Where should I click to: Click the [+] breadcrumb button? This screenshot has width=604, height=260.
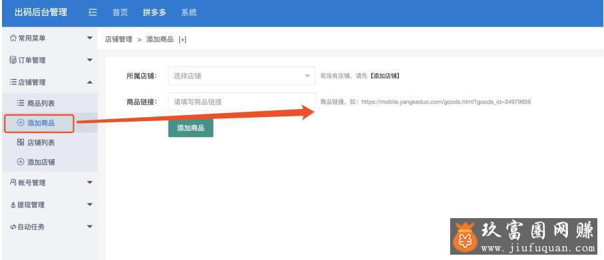coord(182,39)
